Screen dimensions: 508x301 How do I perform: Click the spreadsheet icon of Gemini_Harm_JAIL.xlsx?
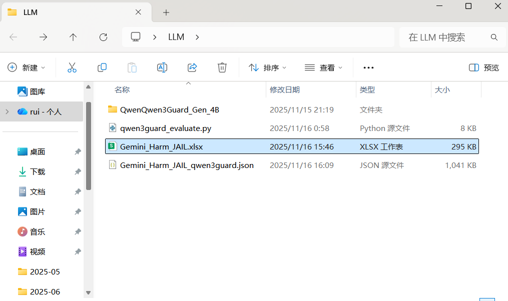click(x=112, y=146)
